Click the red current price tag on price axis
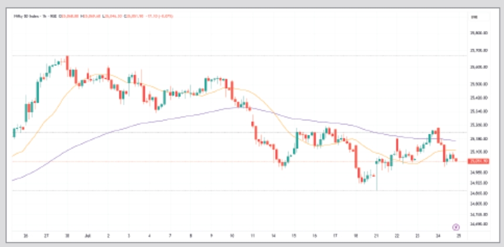 479,161
